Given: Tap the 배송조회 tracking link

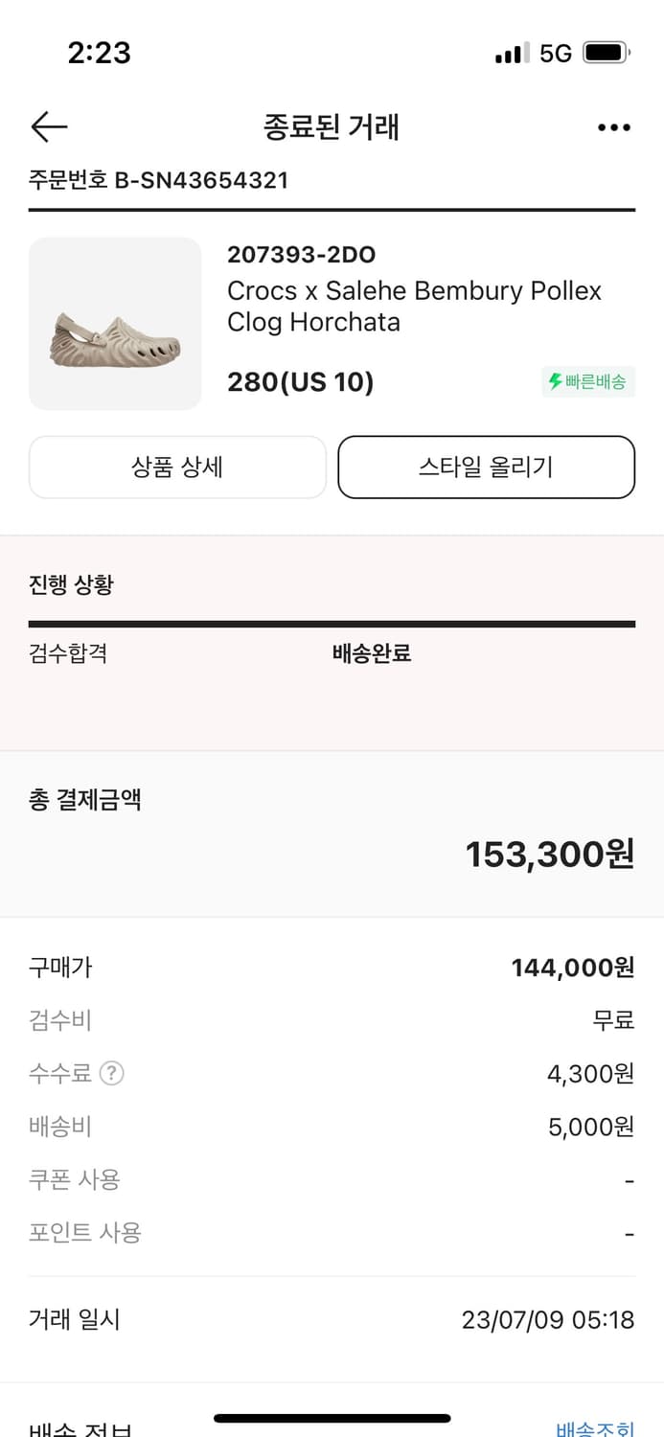Looking at the screenshot, I should coord(594,1427).
